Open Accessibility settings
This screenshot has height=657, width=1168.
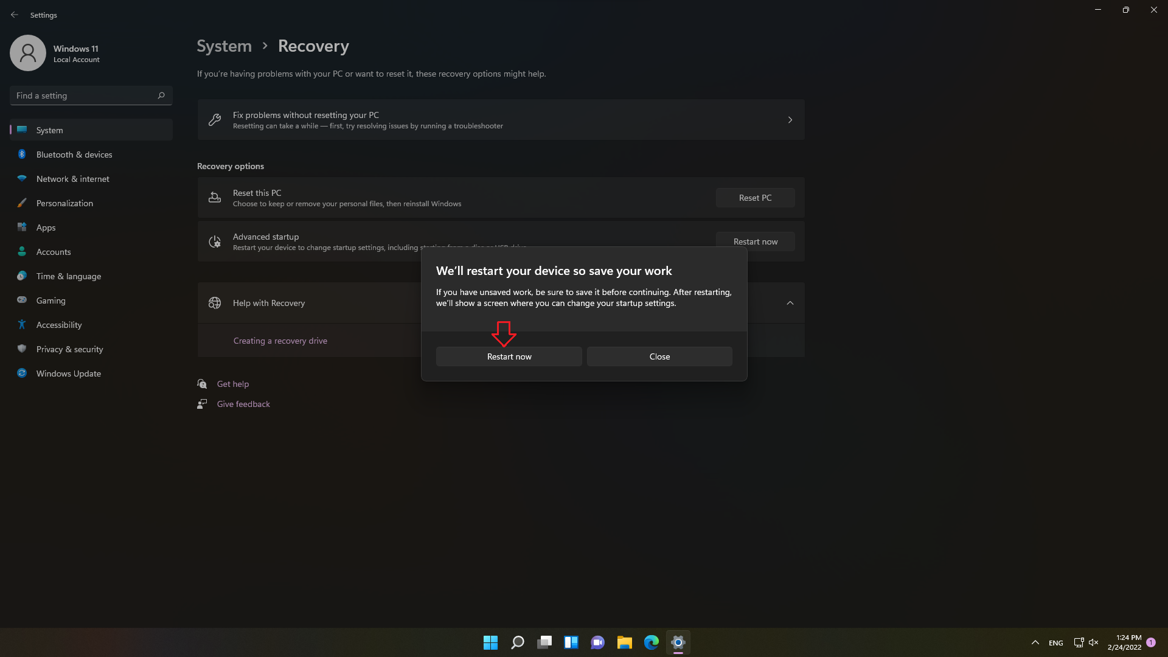(58, 325)
